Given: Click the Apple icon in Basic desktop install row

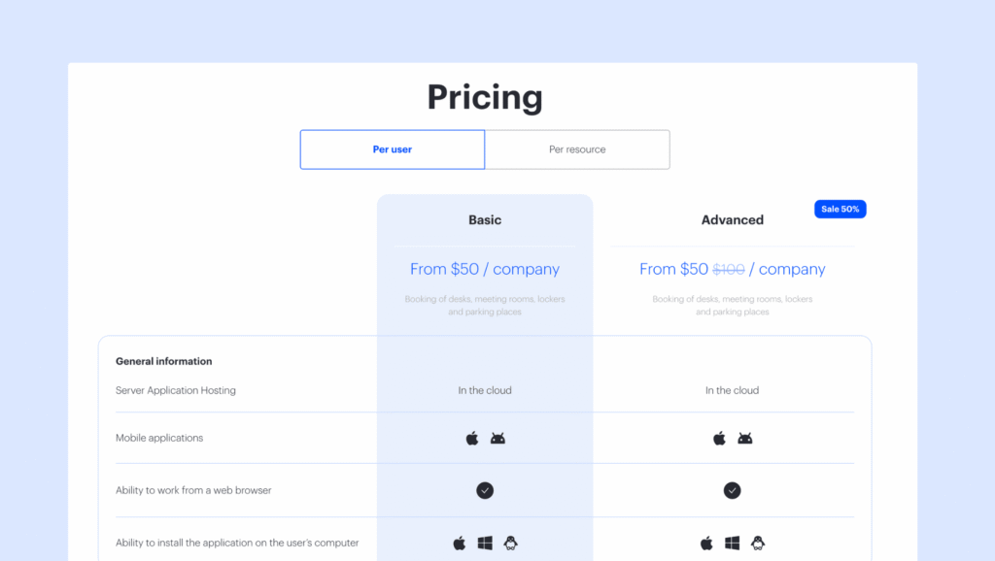Looking at the screenshot, I should [460, 543].
